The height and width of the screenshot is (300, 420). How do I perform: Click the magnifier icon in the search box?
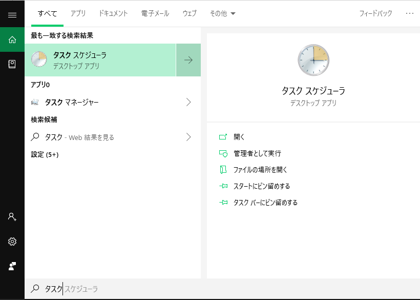tap(35, 289)
